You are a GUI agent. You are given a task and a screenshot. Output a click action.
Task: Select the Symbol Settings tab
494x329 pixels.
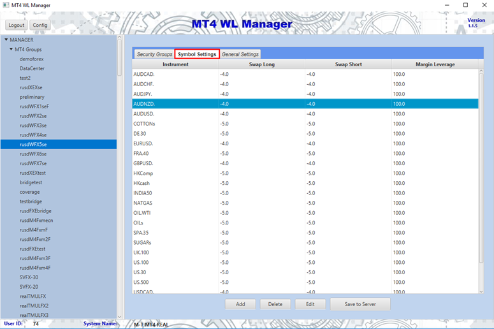tap(197, 54)
